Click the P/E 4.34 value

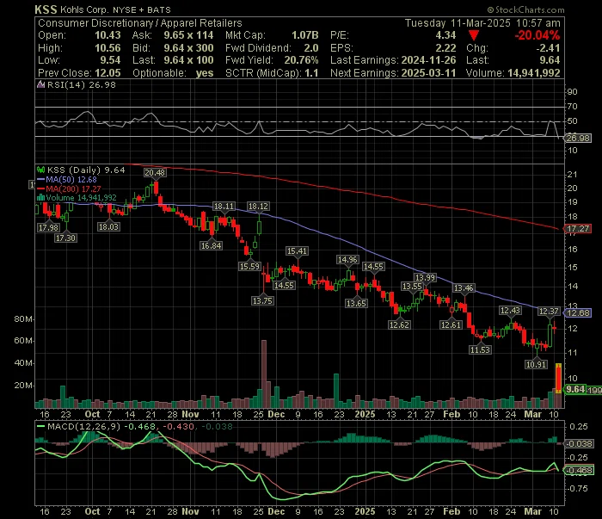(x=445, y=35)
